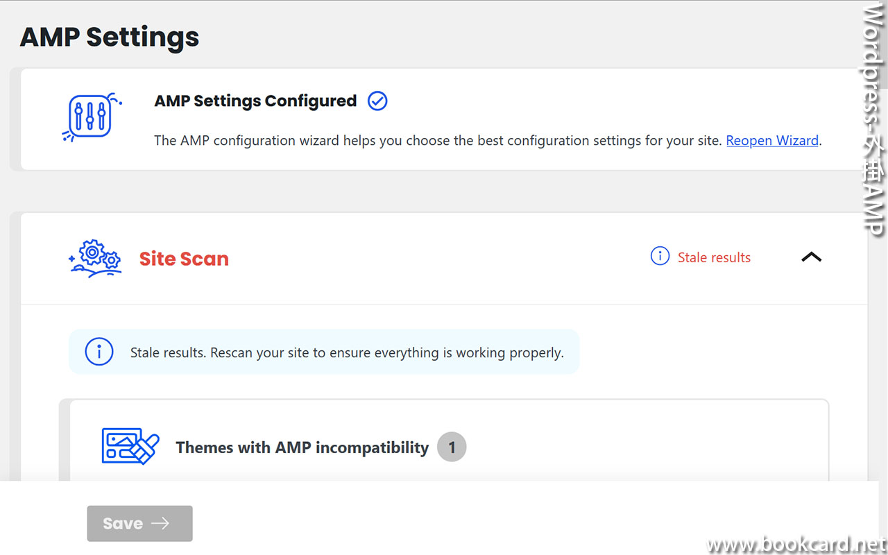Click the Stale results status text

point(714,257)
